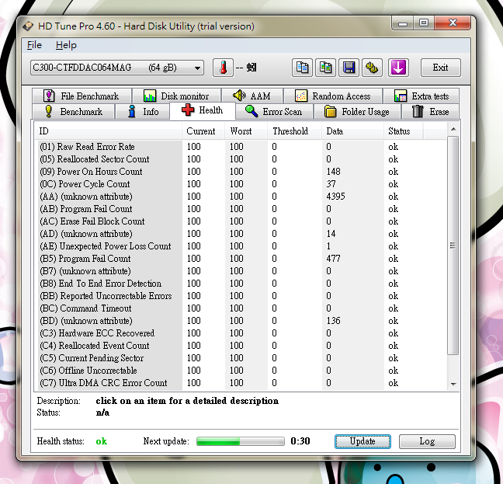This screenshot has height=484, width=503.
Task: Click the Data column header
Action: (x=352, y=131)
